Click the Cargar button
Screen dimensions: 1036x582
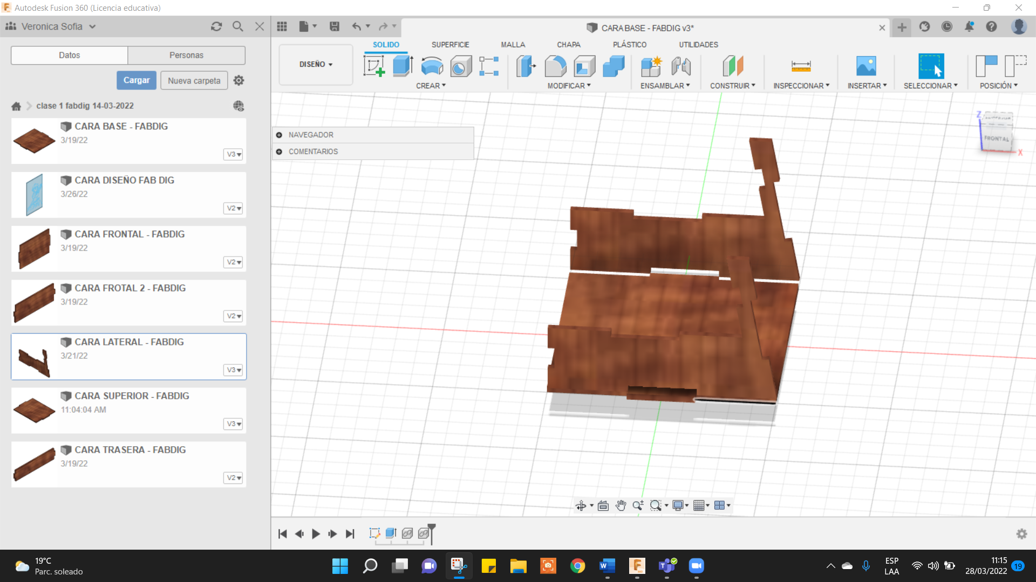click(137, 80)
